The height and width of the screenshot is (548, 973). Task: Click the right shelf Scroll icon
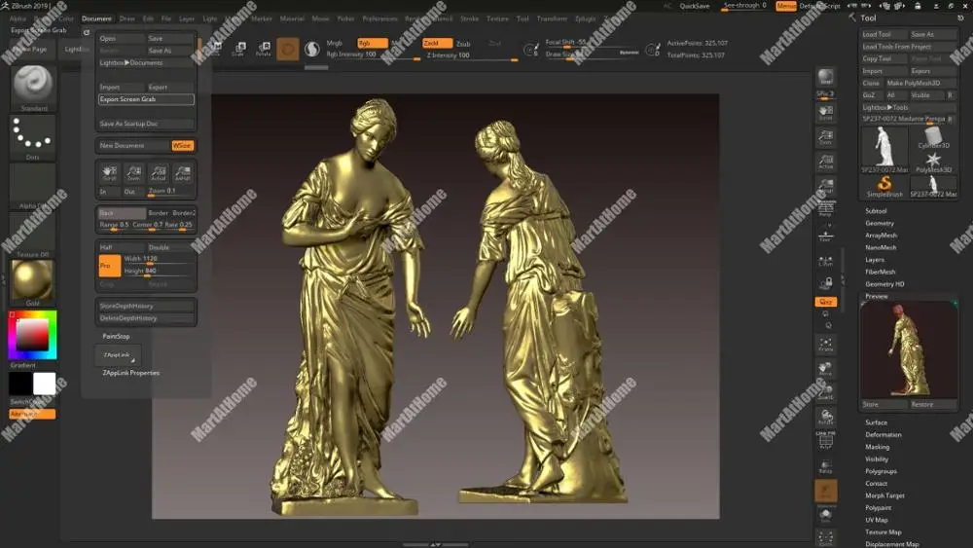click(x=825, y=113)
